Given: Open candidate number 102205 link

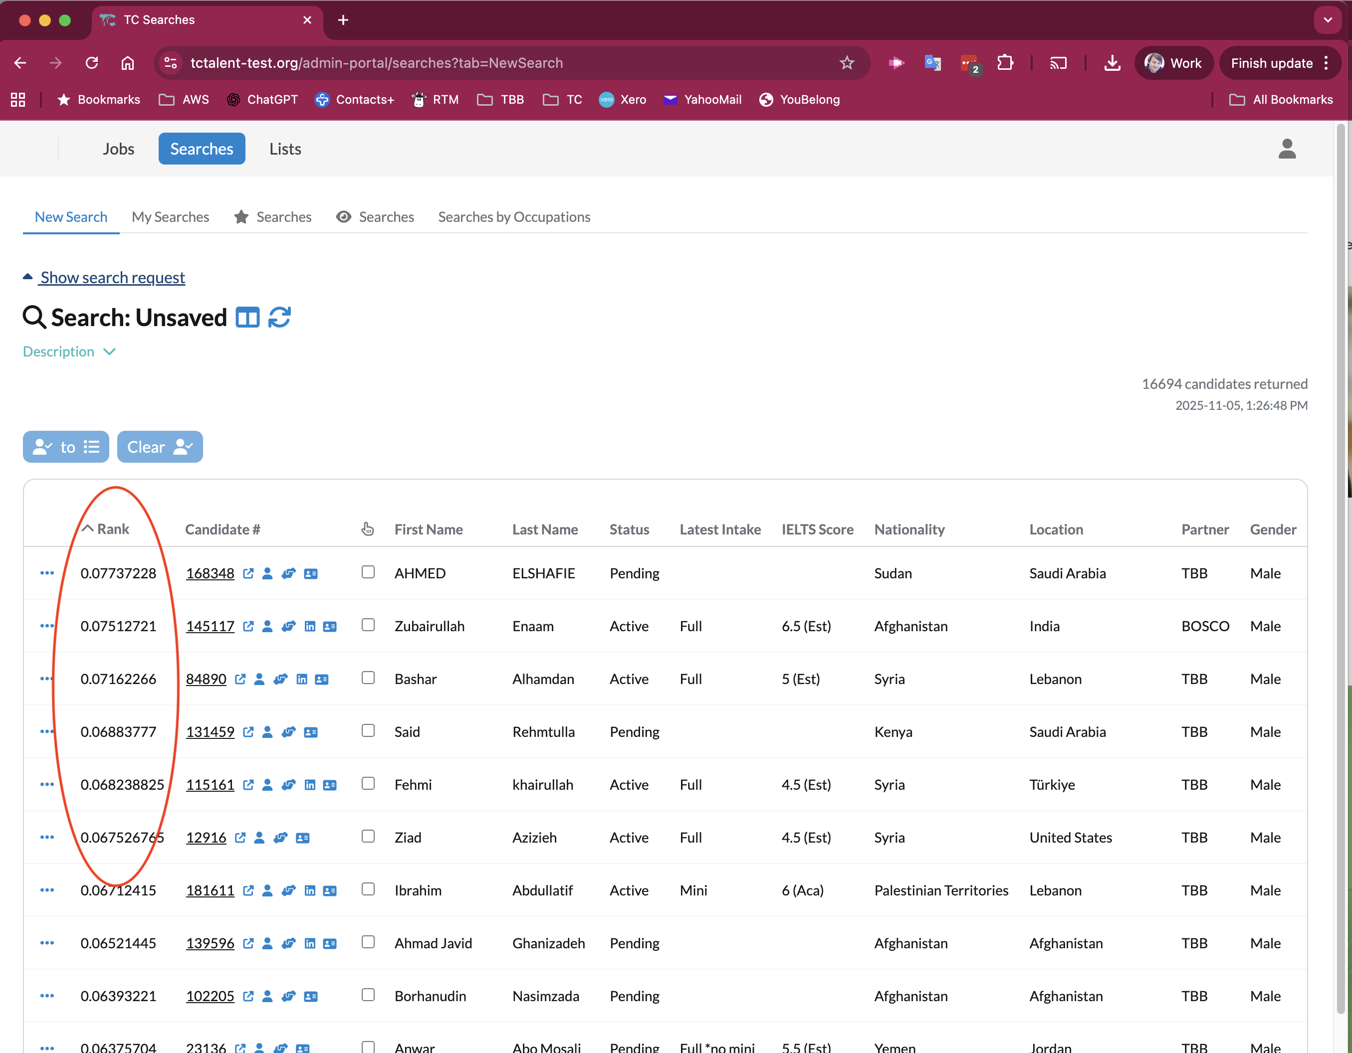Looking at the screenshot, I should coord(210,996).
